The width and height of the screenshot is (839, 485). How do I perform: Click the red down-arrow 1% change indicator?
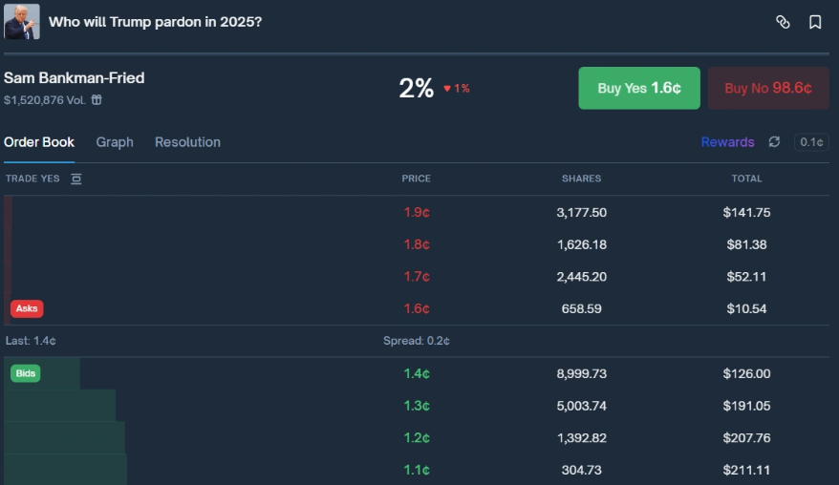[456, 89]
